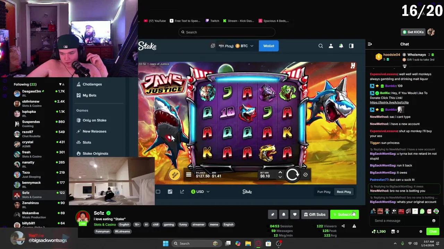Click the channel points 1,390 icon
The width and height of the screenshot is (444, 249).
(x=373, y=231)
